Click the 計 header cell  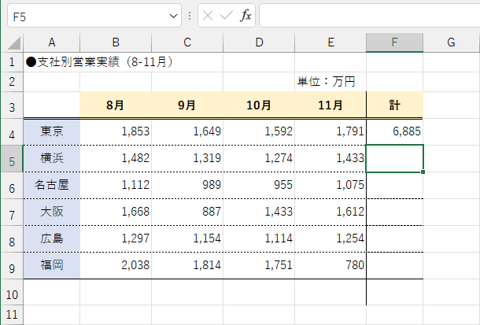coord(394,105)
